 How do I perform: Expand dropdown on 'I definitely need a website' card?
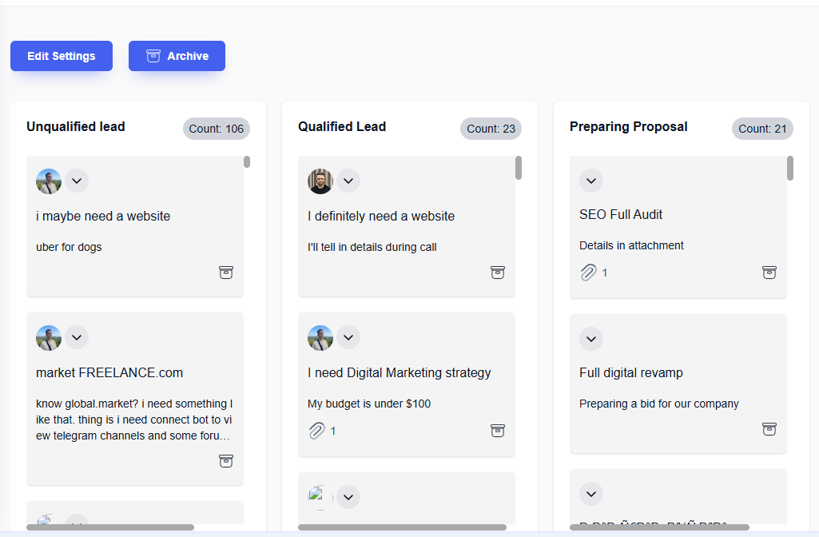348,181
